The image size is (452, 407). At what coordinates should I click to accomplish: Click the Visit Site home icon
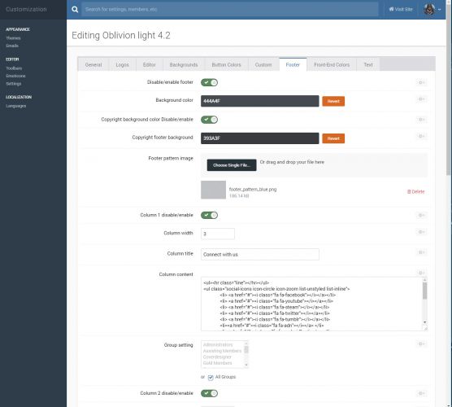(x=391, y=9)
